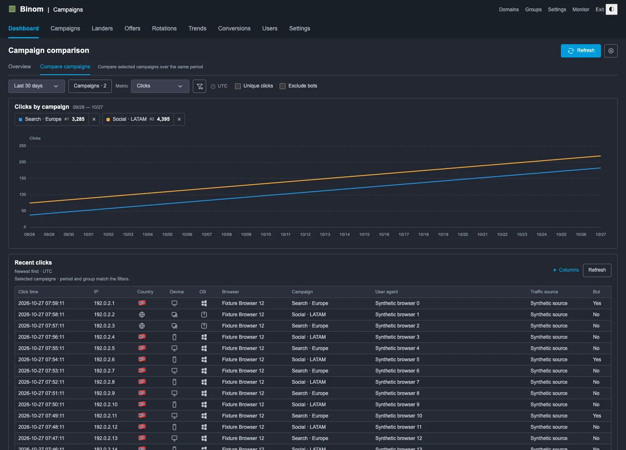626x450 pixels.
Task: Clear filters with the funnel icon
Action: coord(199,86)
